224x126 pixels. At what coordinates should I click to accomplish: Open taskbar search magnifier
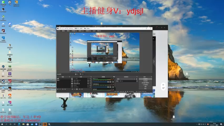6,124
